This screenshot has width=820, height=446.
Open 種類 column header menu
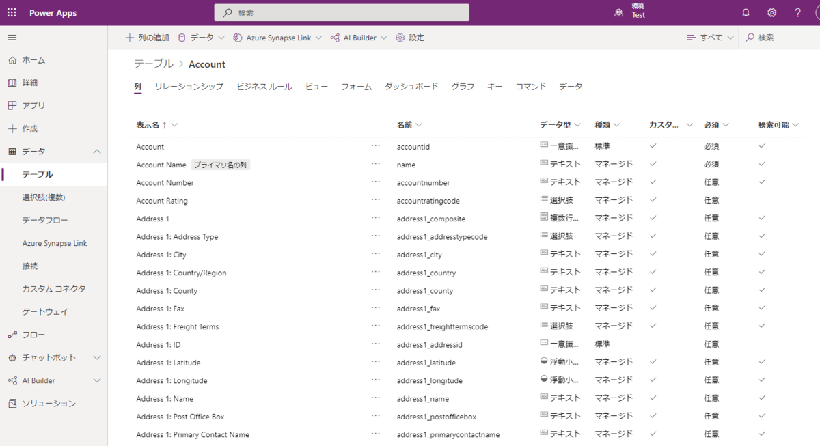click(607, 125)
